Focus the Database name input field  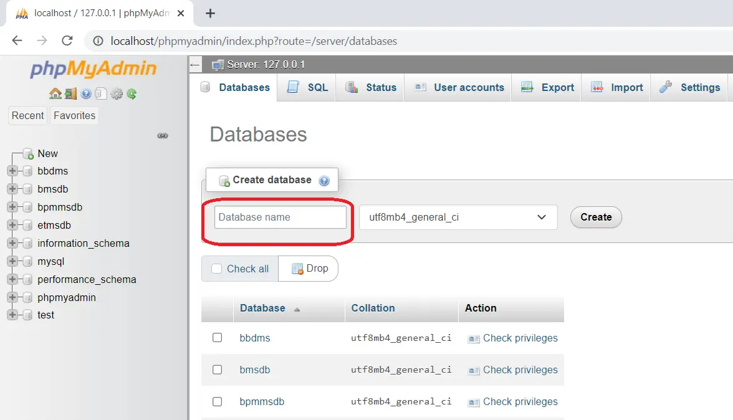pos(280,217)
